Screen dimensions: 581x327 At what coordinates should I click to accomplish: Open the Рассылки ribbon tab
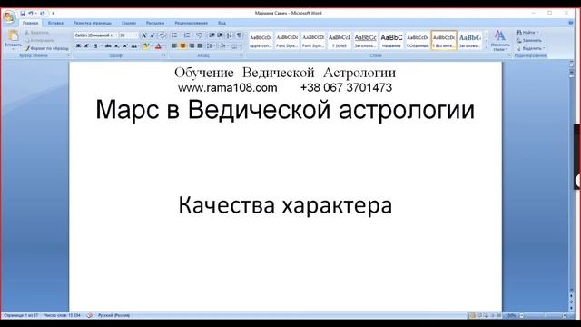pyautogui.click(x=155, y=23)
